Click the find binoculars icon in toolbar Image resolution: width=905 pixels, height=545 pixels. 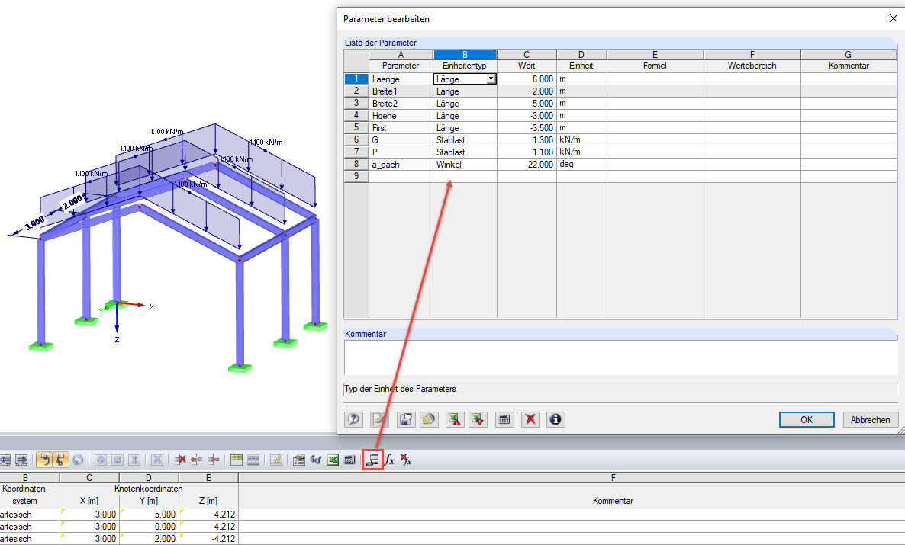pyautogui.click(x=316, y=460)
